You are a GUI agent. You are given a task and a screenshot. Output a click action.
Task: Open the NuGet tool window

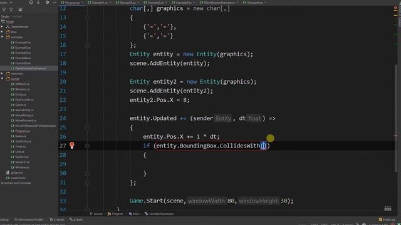[x=57, y=219]
